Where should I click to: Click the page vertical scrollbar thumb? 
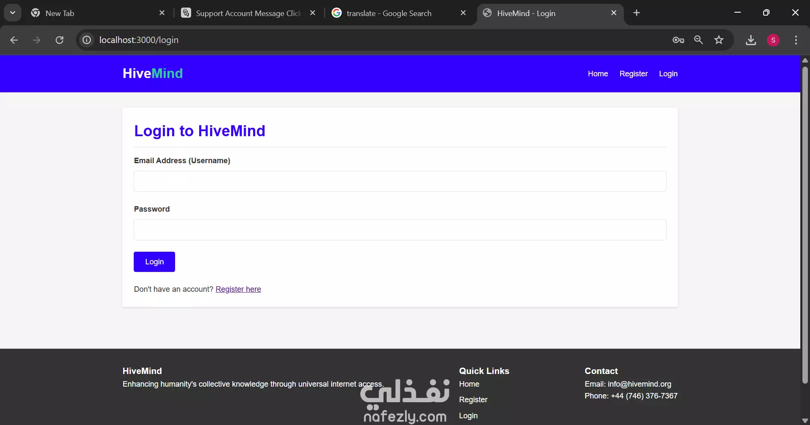tap(805, 224)
